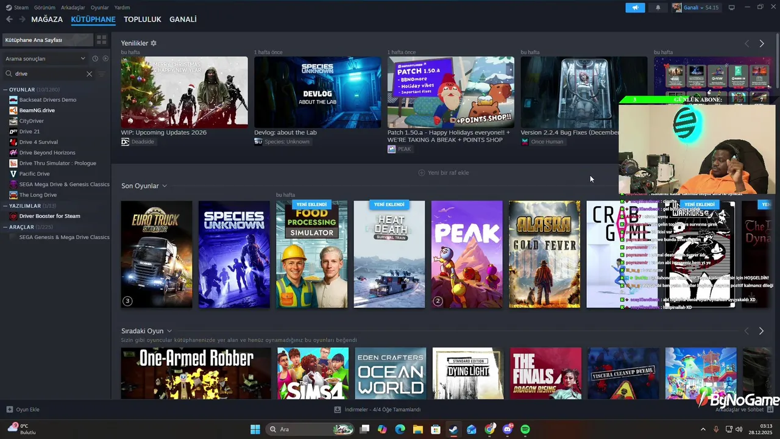Viewport: 780px width, 439px height.
Task: Go back with the navigation arrow
Action: [9, 20]
